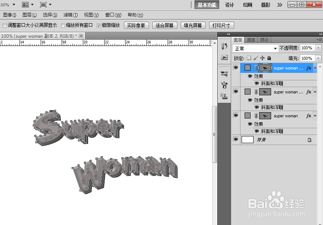This screenshot has height=225, width=323.
Task: Click fx icon on super woman 副本 2 layer
Action: pos(308,68)
